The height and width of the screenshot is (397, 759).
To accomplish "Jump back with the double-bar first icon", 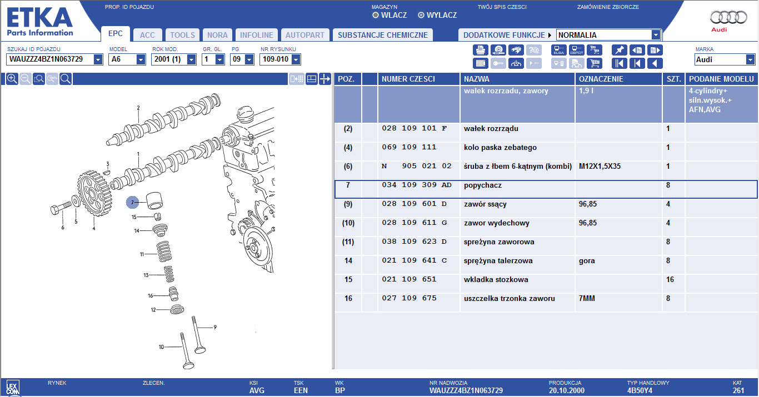I will [x=620, y=63].
